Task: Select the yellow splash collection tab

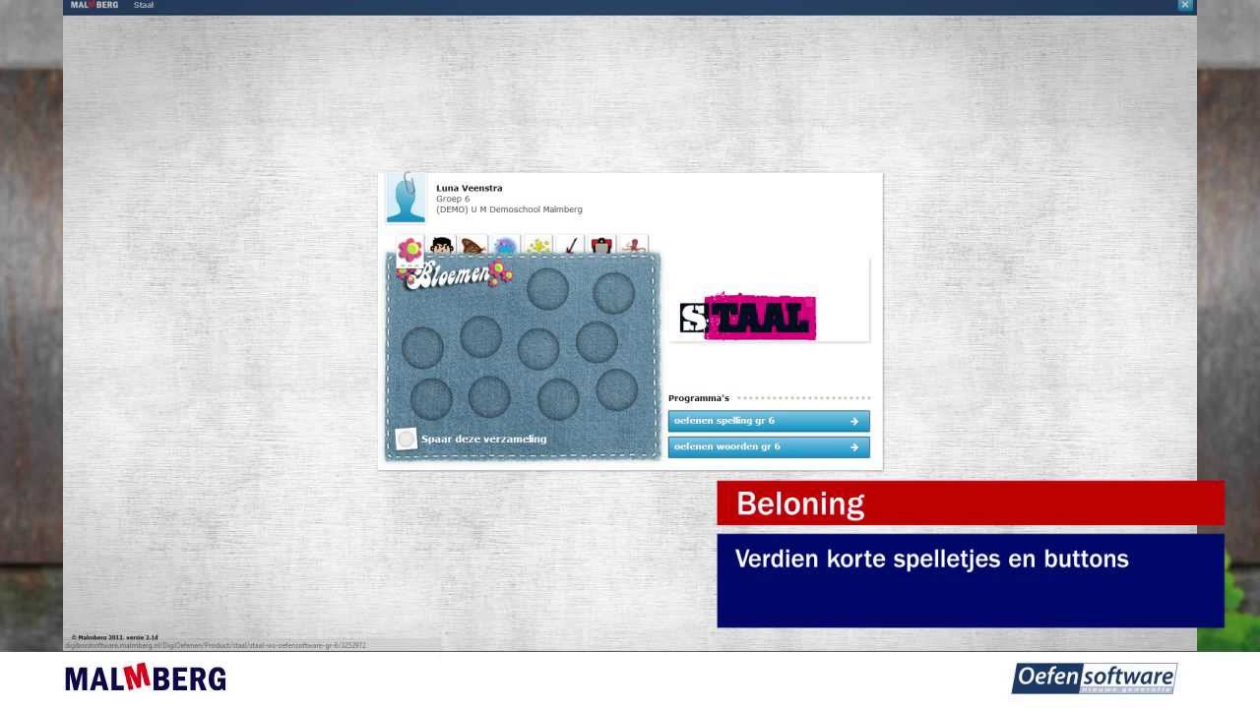Action: click(537, 246)
